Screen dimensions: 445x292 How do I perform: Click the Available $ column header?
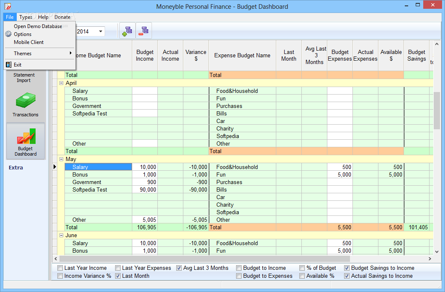[x=391, y=56]
